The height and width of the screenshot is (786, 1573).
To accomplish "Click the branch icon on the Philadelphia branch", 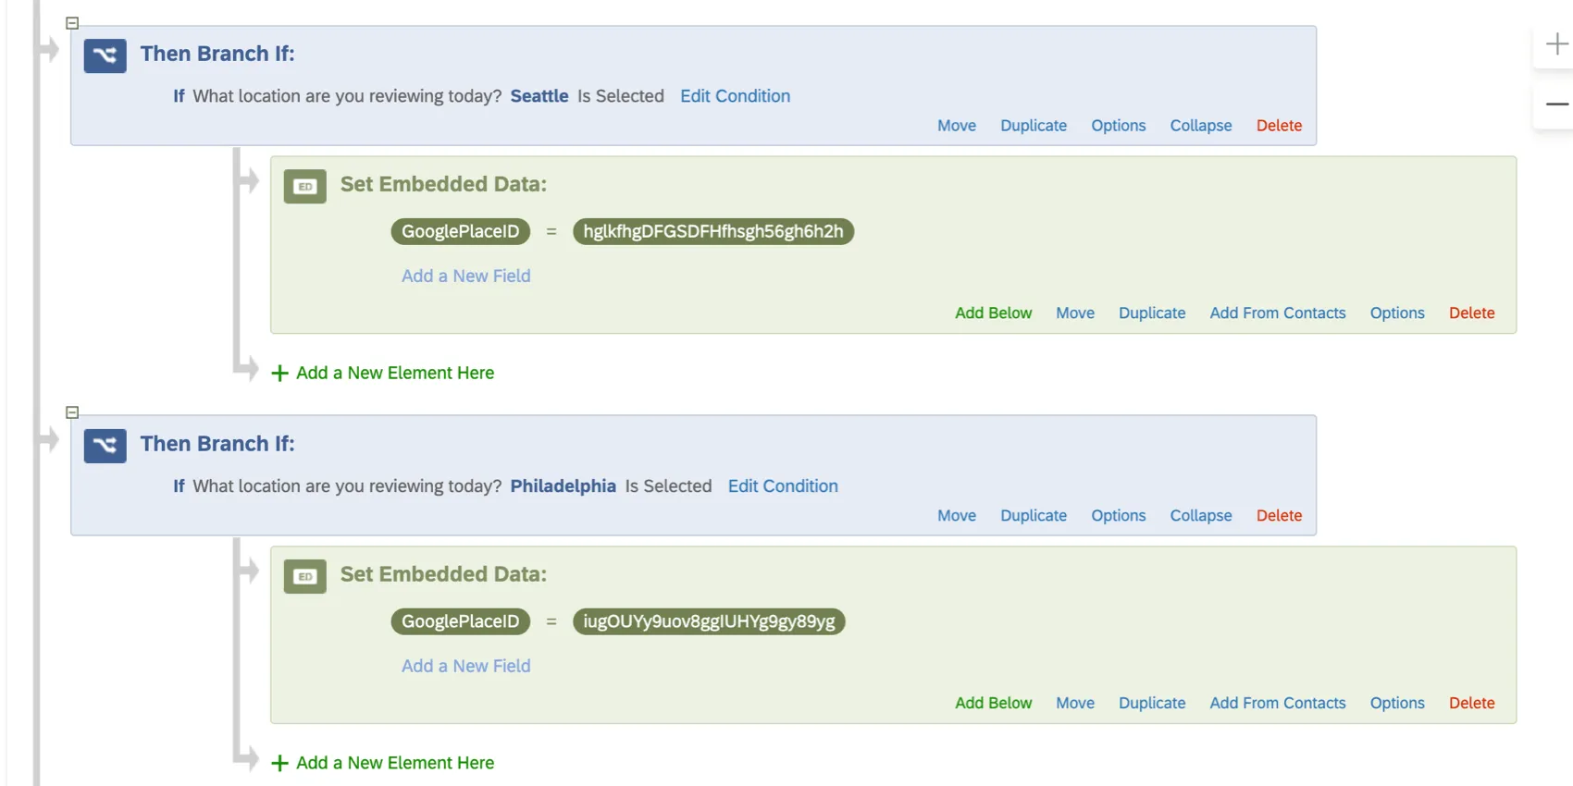I will 104,446.
